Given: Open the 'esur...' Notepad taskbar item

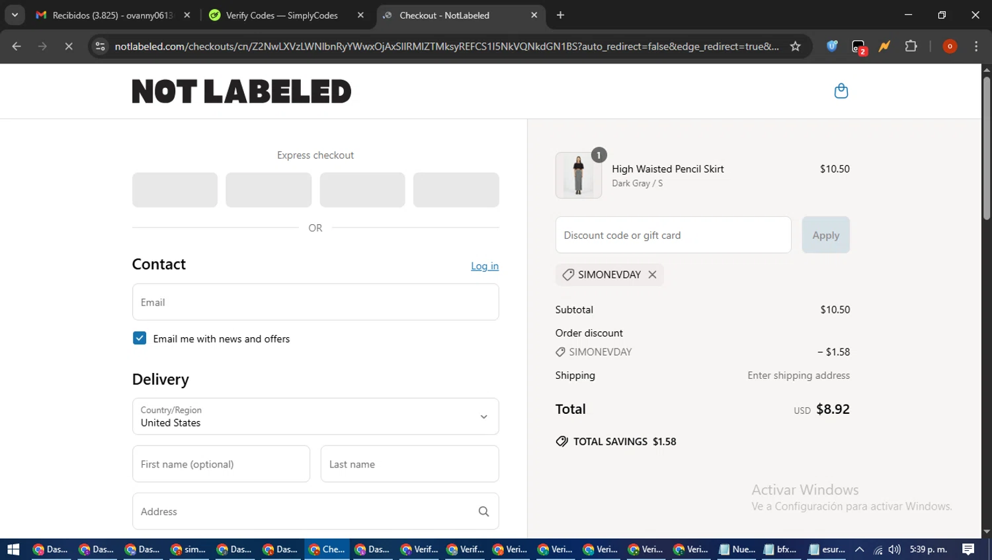Looking at the screenshot, I should click(827, 549).
